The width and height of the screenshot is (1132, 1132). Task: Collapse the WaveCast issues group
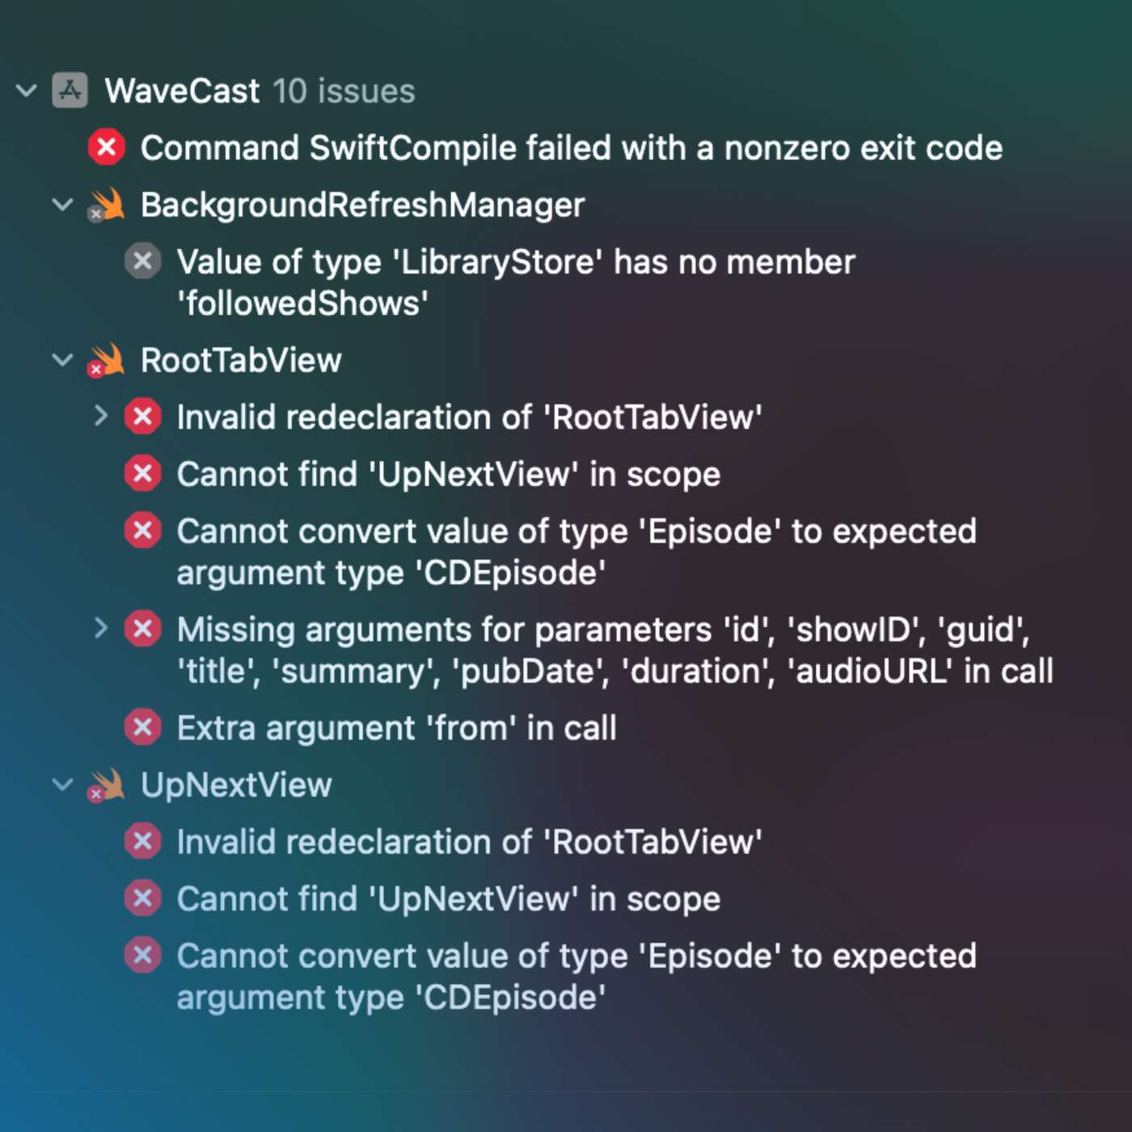(x=27, y=91)
